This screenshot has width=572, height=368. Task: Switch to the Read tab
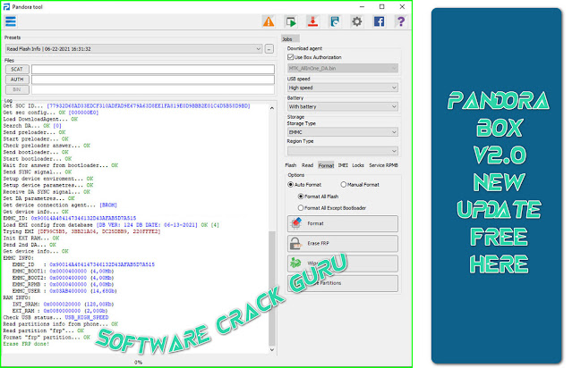coord(308,165)
